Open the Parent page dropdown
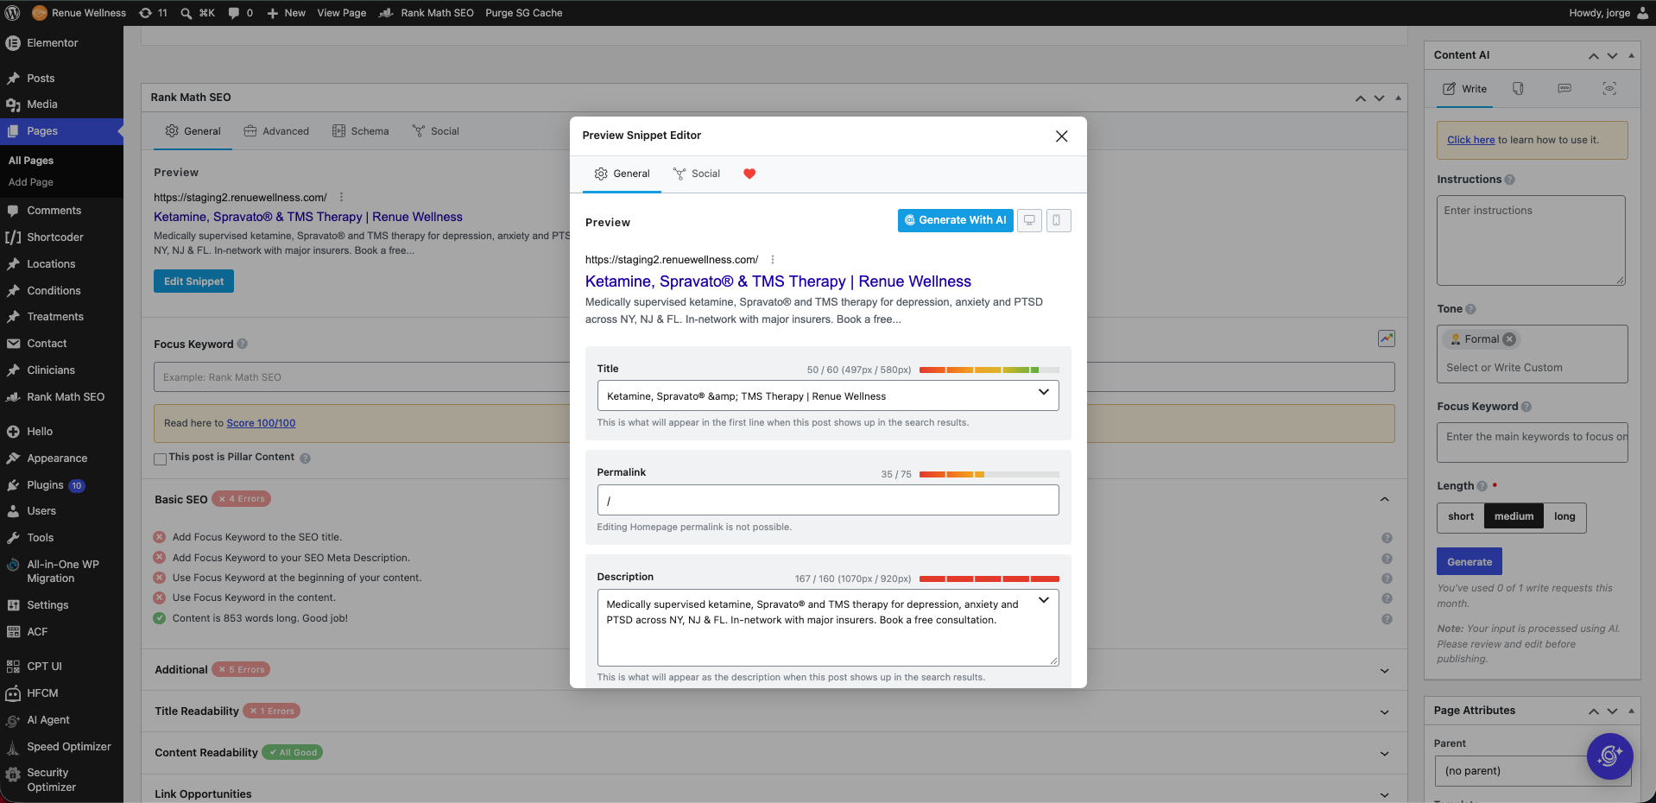 coord(1533,771)
